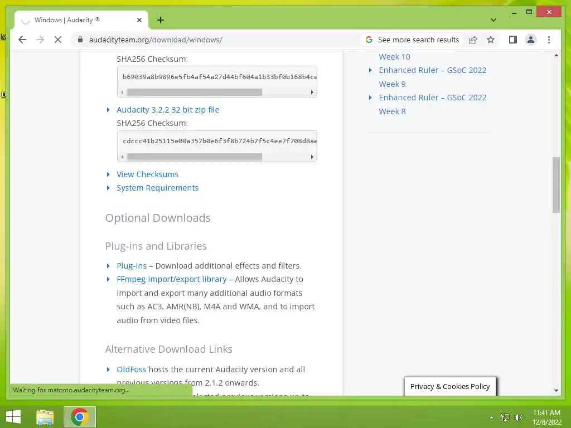Click See more search results chip
This screenshot has height=428, width=571.
pyautogui.click(x=412, y=40)
